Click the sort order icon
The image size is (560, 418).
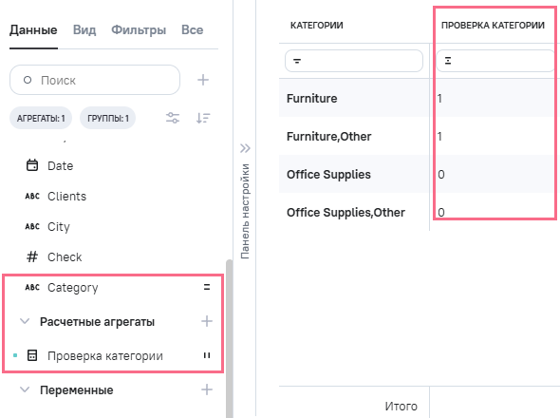point(203,118)
